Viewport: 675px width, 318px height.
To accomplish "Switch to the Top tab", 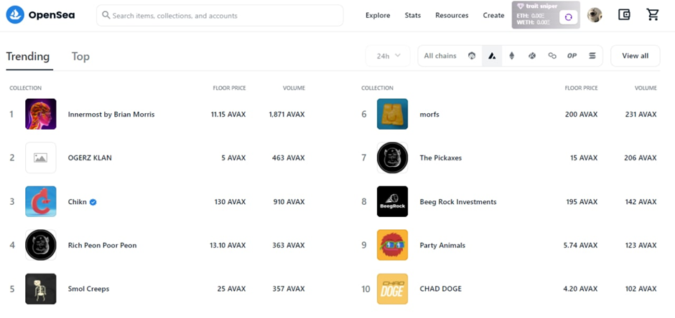I will coord(80,56).
